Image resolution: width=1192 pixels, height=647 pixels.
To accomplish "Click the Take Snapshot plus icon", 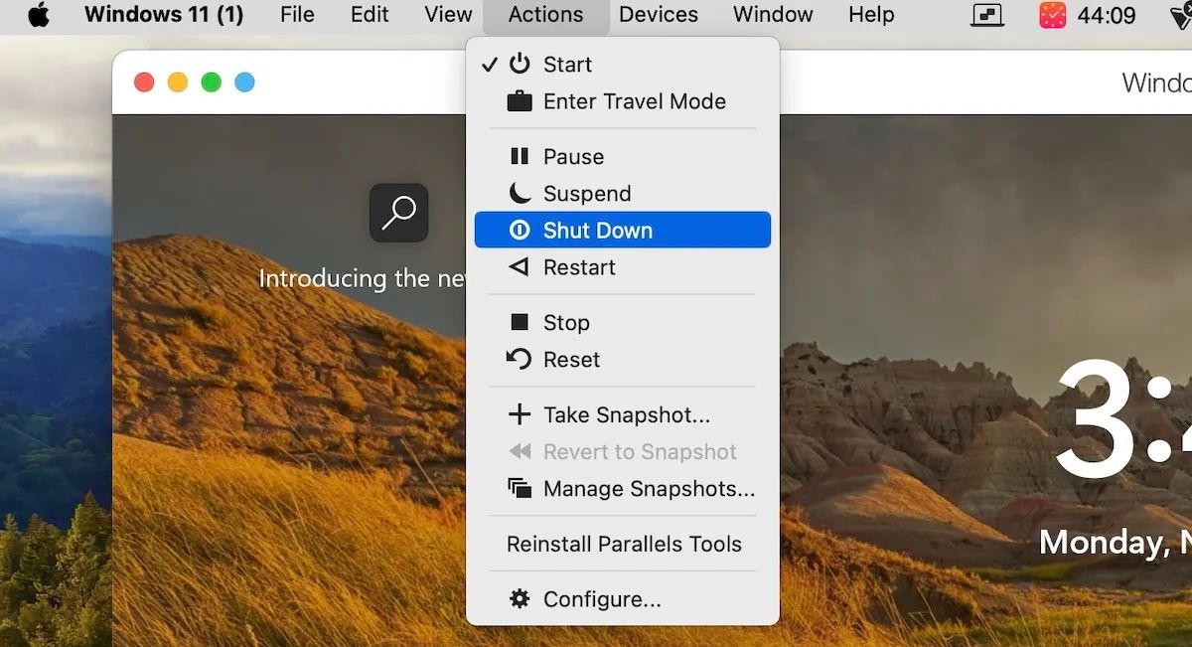I will [520, 414].
